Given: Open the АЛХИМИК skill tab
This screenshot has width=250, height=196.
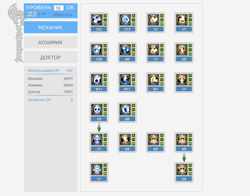Looking at the screenshot, I should click(51, 42).
